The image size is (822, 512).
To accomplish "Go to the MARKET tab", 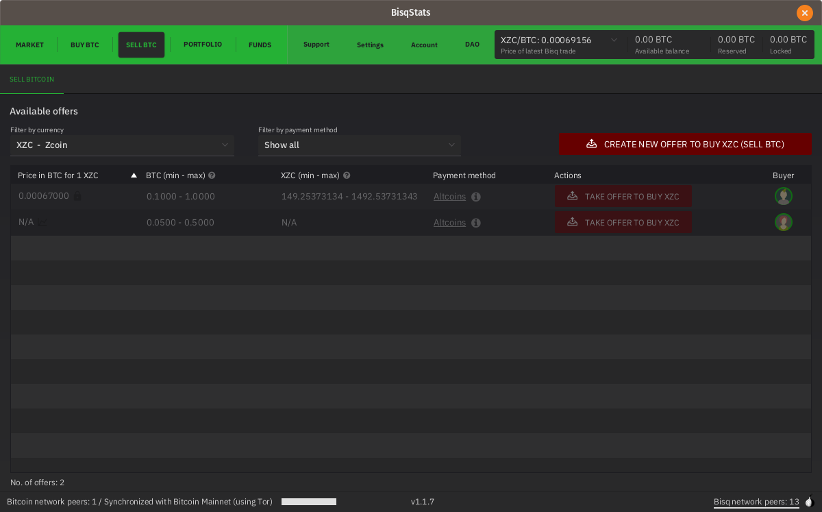I will click(29, 45).
